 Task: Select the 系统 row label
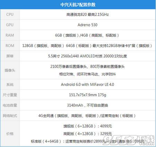pos(10,84)
